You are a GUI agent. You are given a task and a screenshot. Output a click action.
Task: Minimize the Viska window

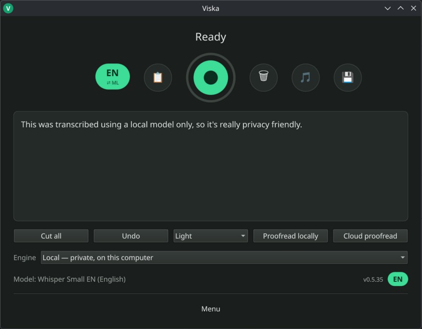click(388, 8)
